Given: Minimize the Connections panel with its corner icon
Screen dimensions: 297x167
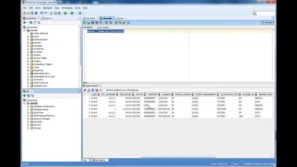Looking at the screenshot, I should coord(79,19).
